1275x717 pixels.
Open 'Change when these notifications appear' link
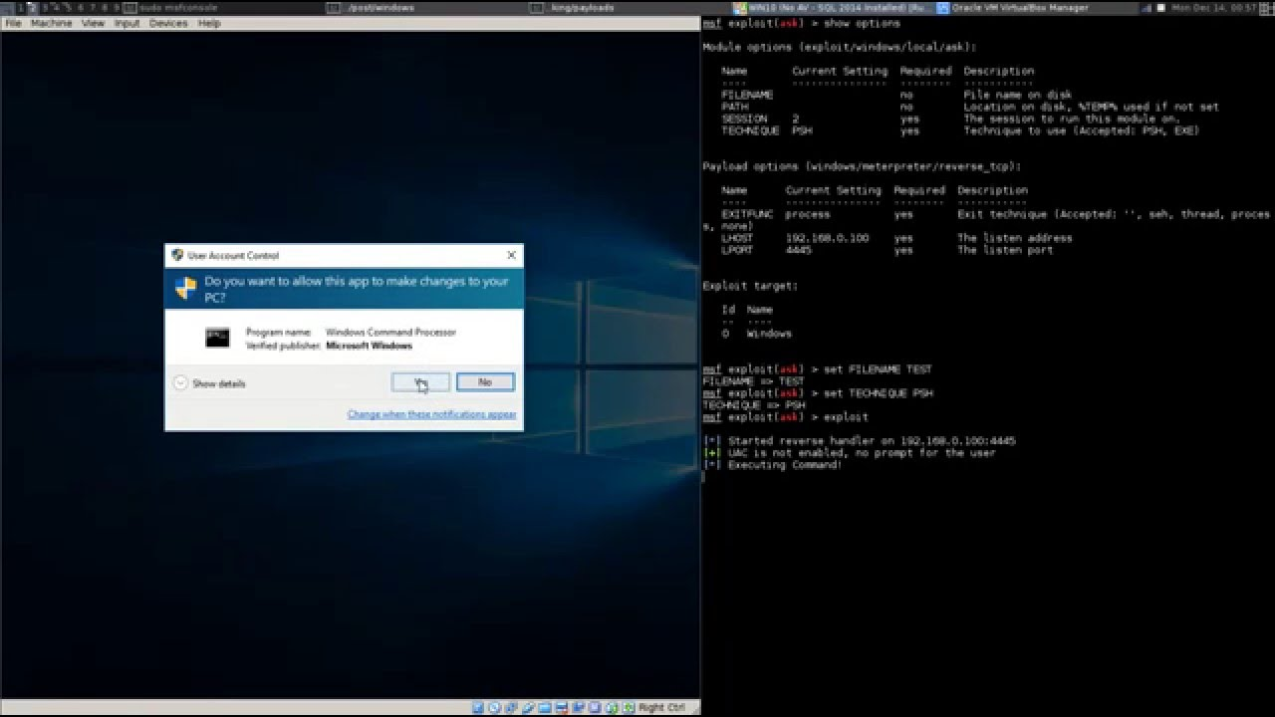pos(431,414)
